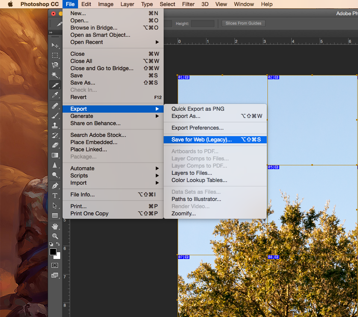Choose Color Lookup Tables...
The width and height of the screenshot is (358, 317).
coord(215,180)
